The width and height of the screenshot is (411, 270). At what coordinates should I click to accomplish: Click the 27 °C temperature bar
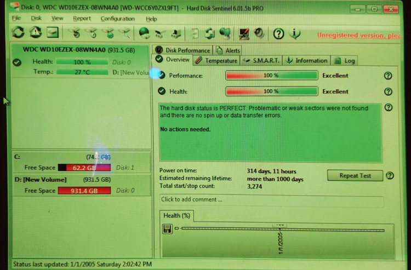82,72
